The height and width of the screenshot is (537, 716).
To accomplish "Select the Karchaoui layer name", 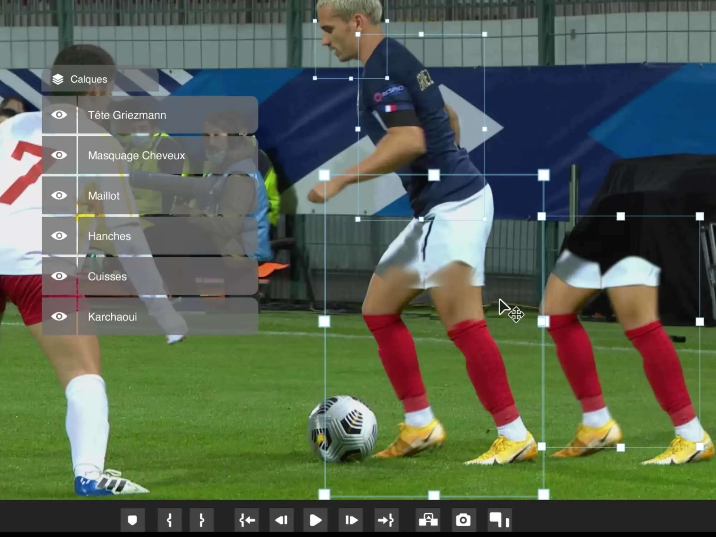I will point(112,317).
